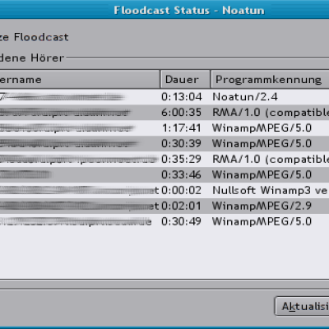Image resolution: width=329 pixels, height=329 pixels.
Task: Select the Noatun/2.4 client entry
Action: (245, 97)
